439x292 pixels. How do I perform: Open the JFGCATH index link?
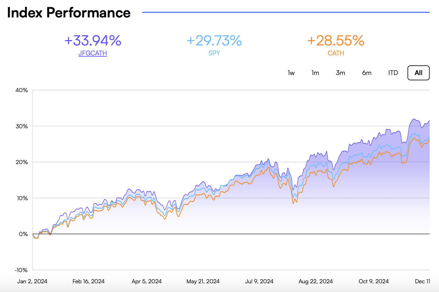pos(93,53)
